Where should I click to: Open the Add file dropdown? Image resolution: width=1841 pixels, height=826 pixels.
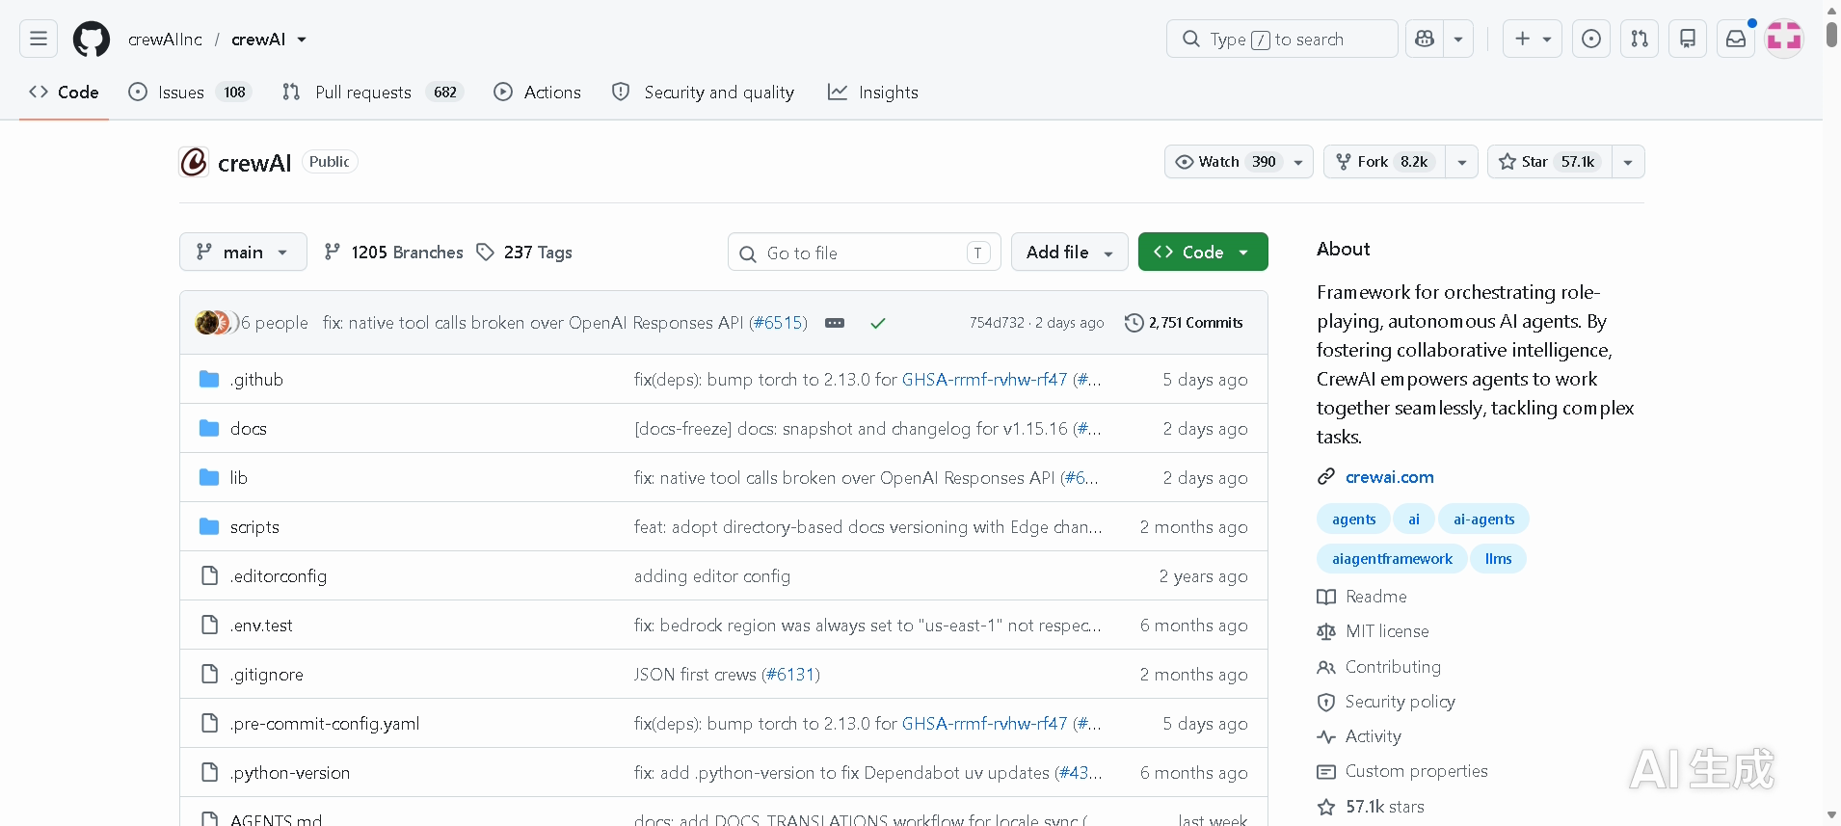pos(1070,252)
